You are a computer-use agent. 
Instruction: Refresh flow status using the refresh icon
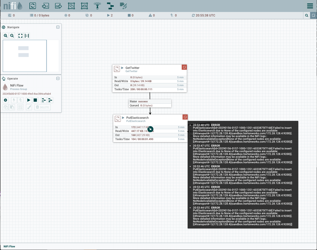point(193,15)
